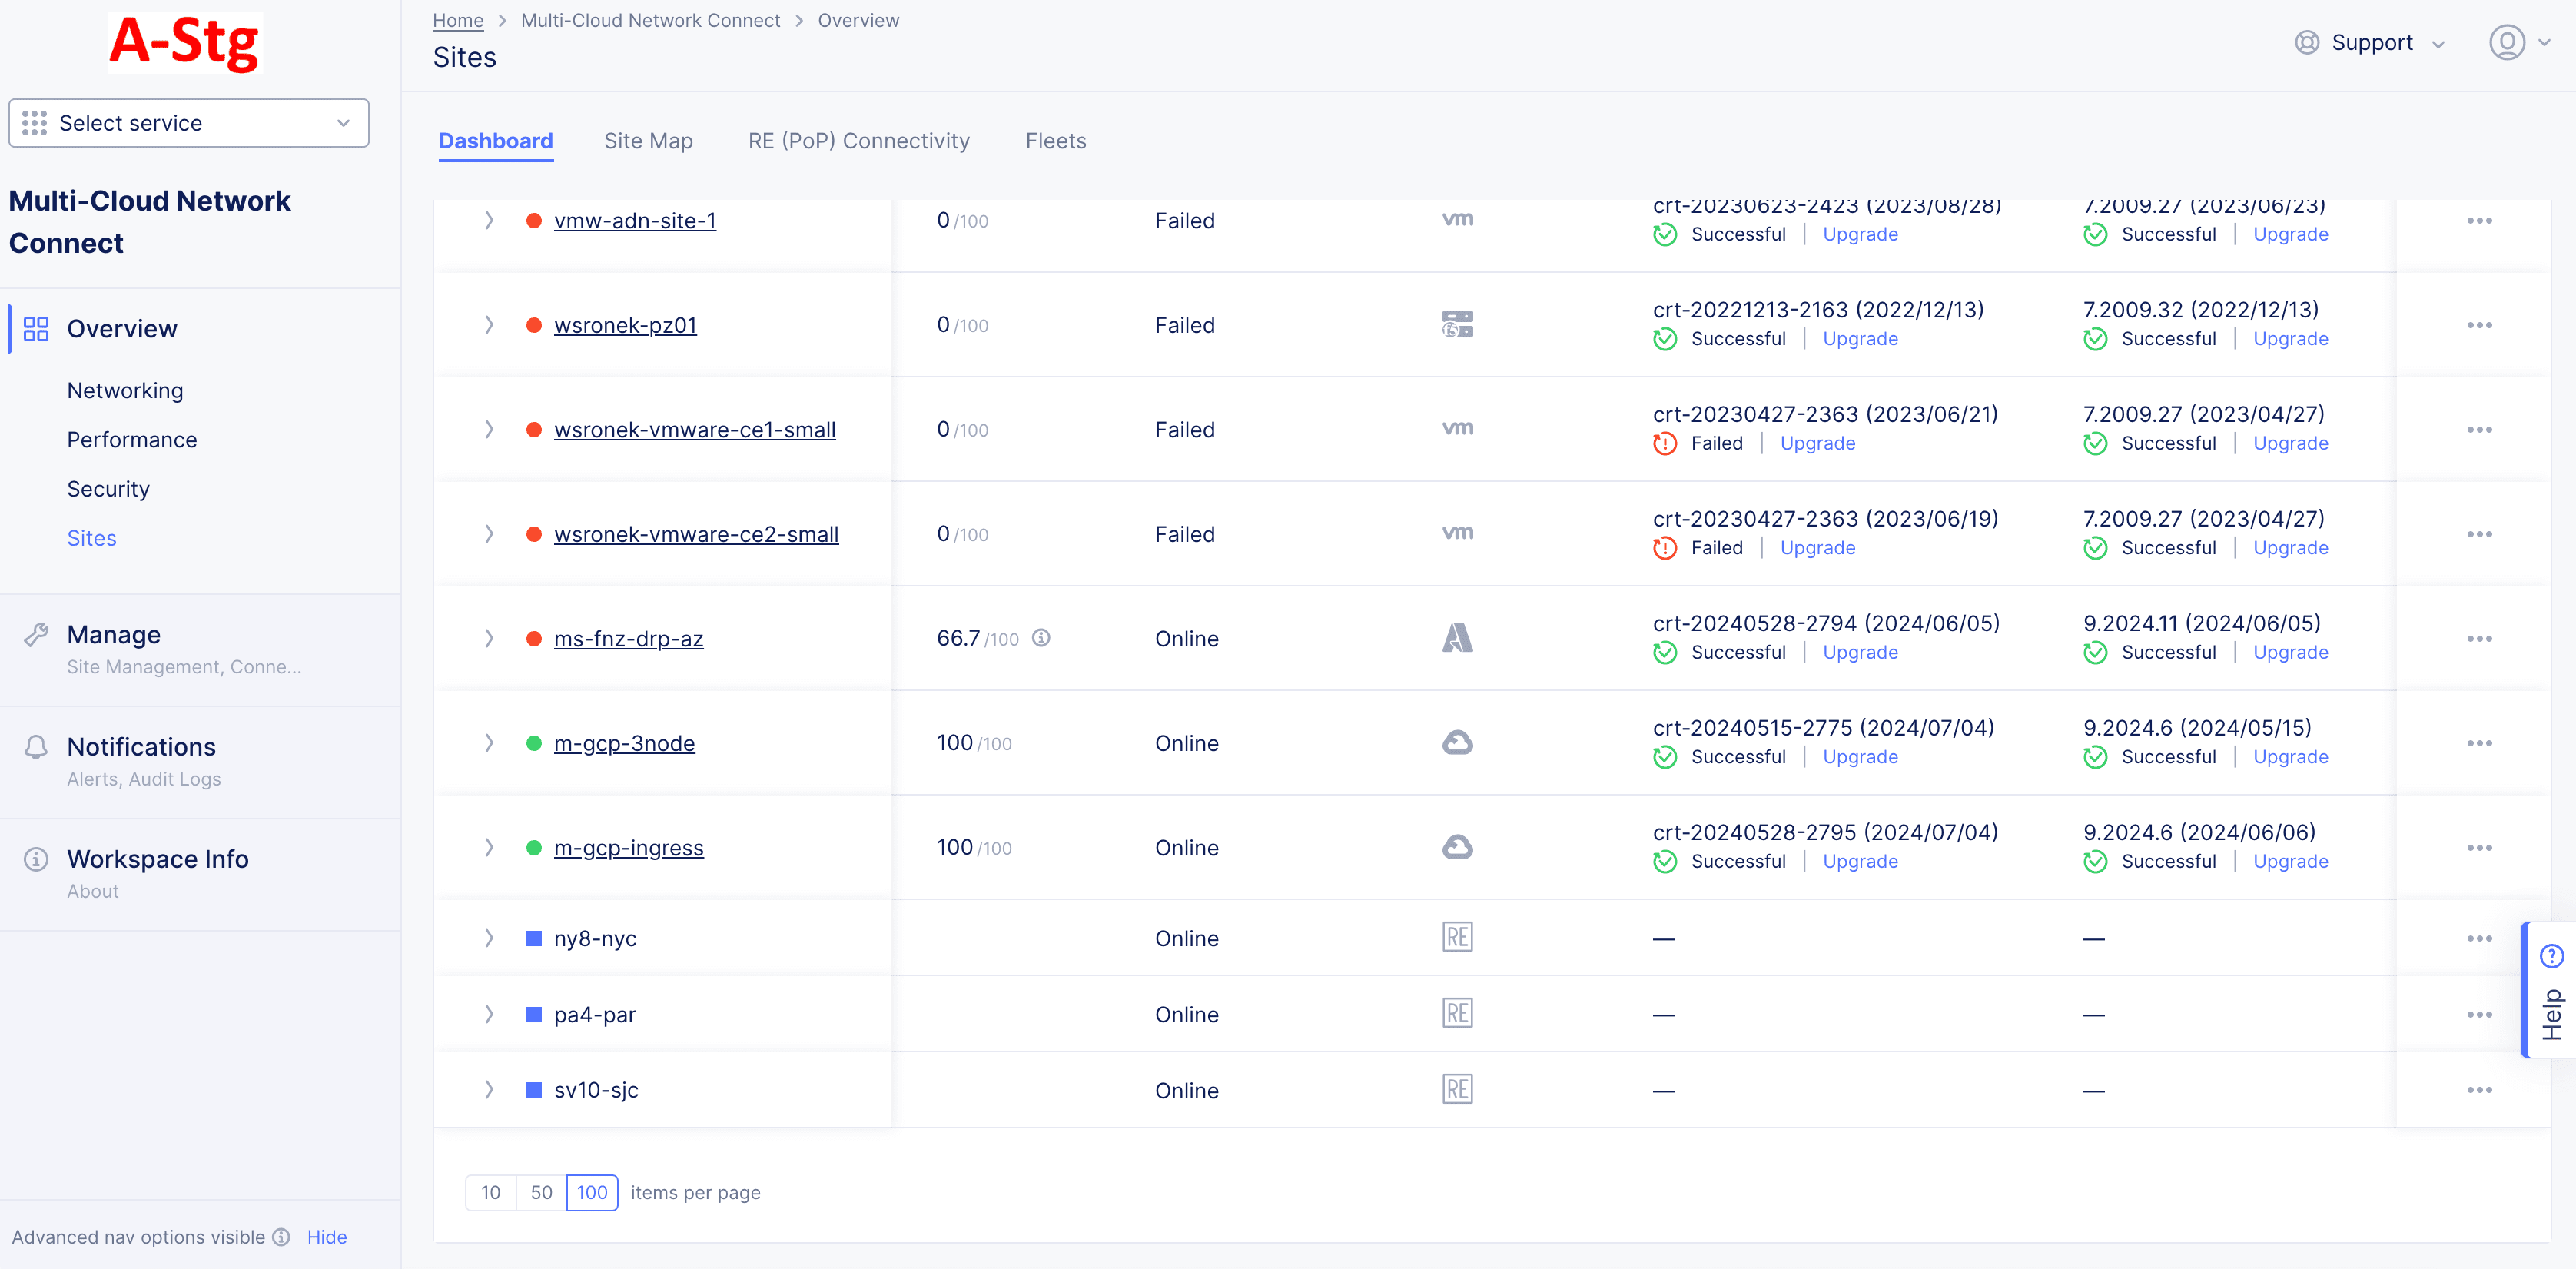The height and width of the screenshot is (1269, 2576).
Task: Upgrade software 9.2024.6 for m-gcp-3node
Action: (x=2290, y=757)
